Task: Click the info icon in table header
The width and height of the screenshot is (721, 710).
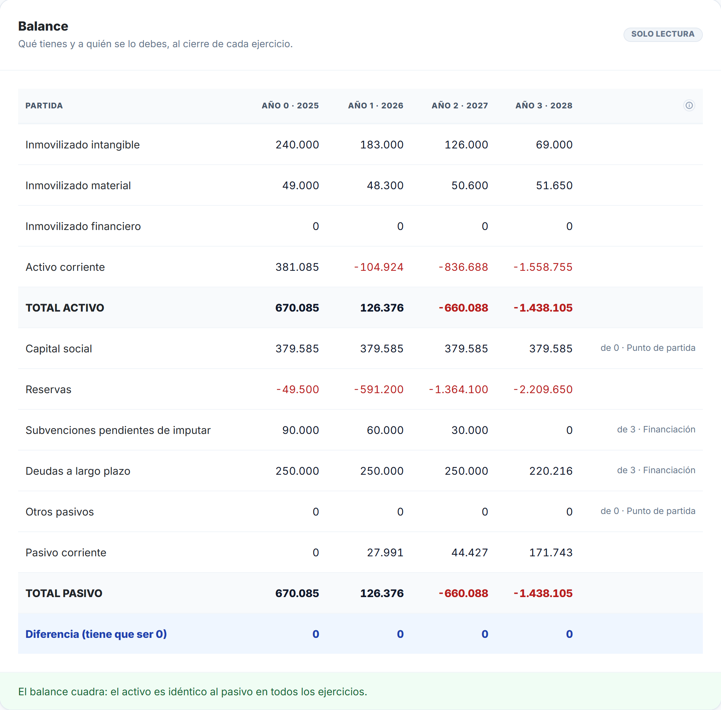Action: pyautogui.click(x=689, y=105)
